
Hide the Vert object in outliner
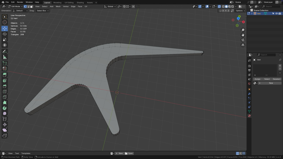click(x=276, y=14)
